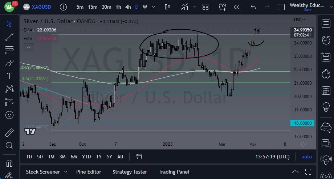Select the trend line drawing tool
The image size is (334, 179).
(x=9, y=37)
